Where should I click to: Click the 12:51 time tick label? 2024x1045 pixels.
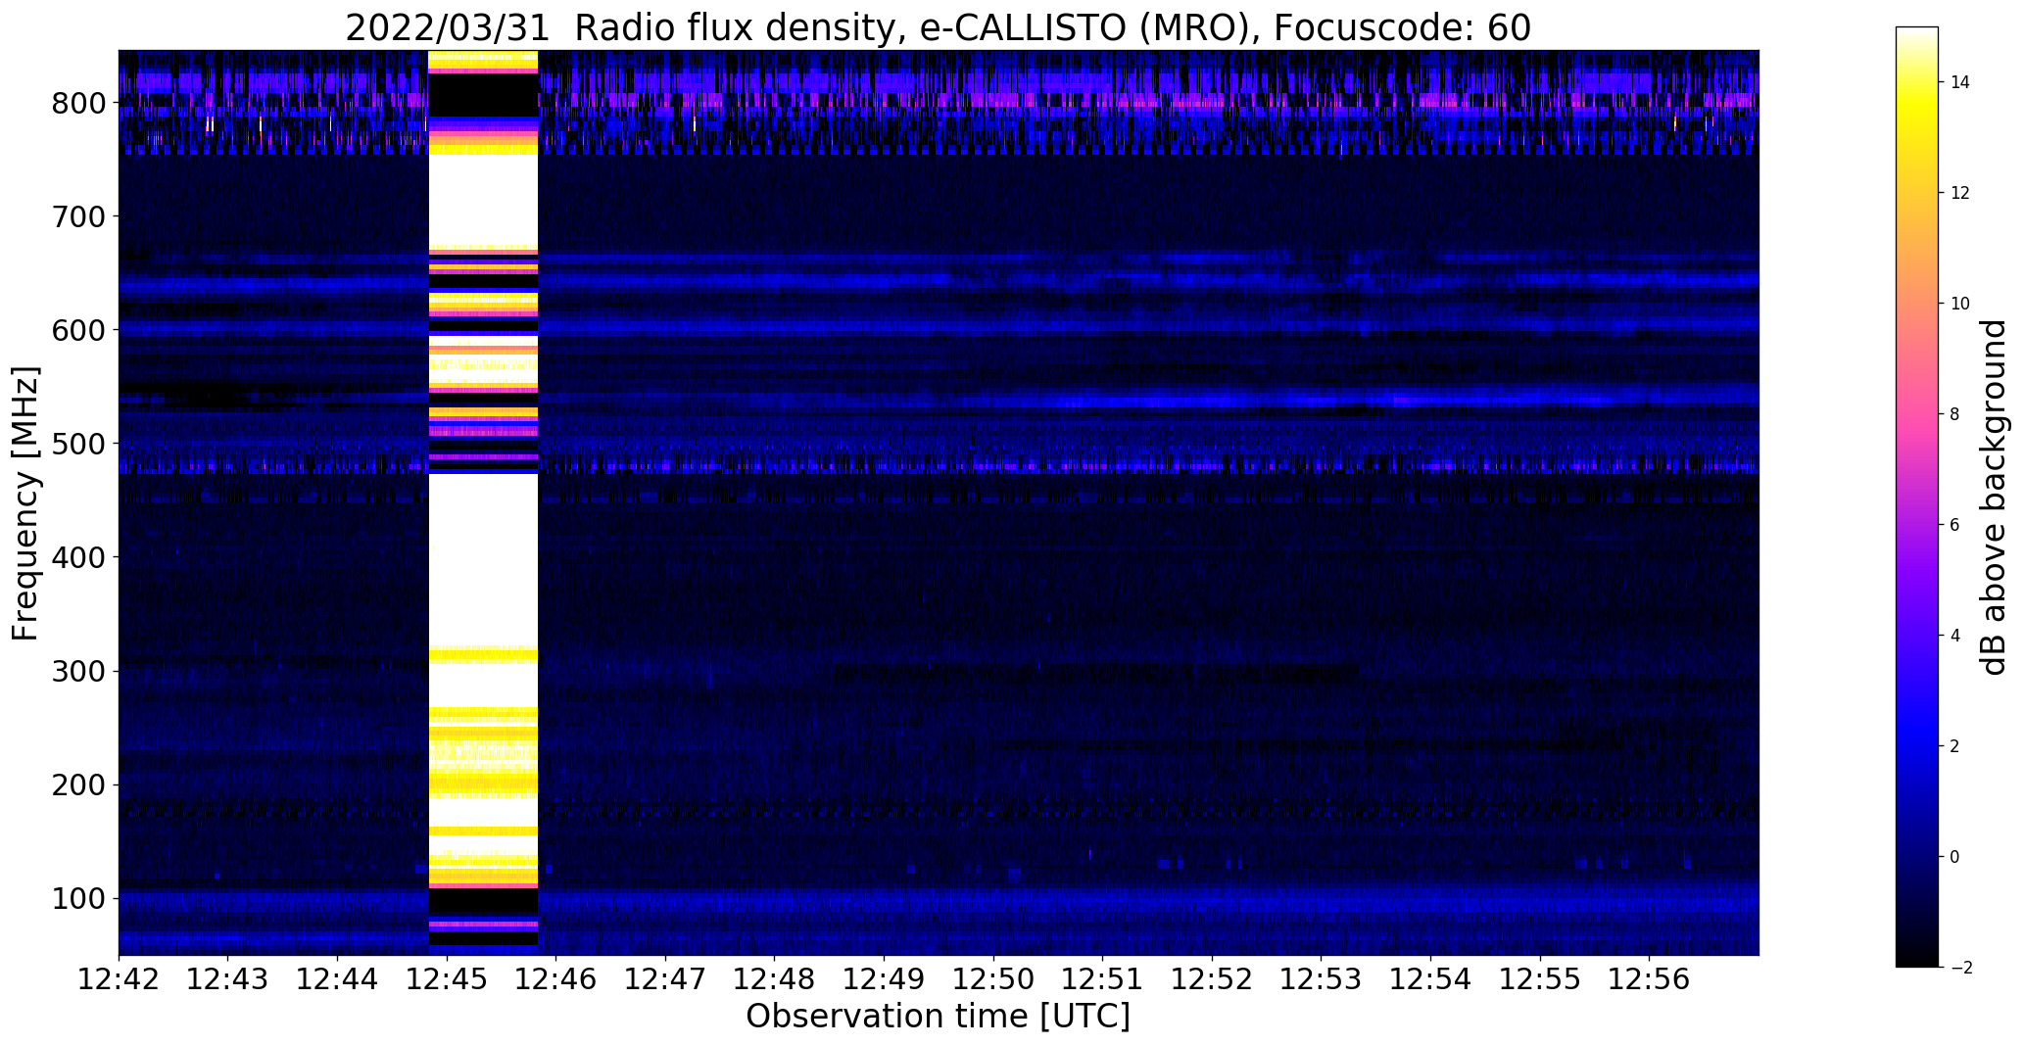pos(1103,978)
